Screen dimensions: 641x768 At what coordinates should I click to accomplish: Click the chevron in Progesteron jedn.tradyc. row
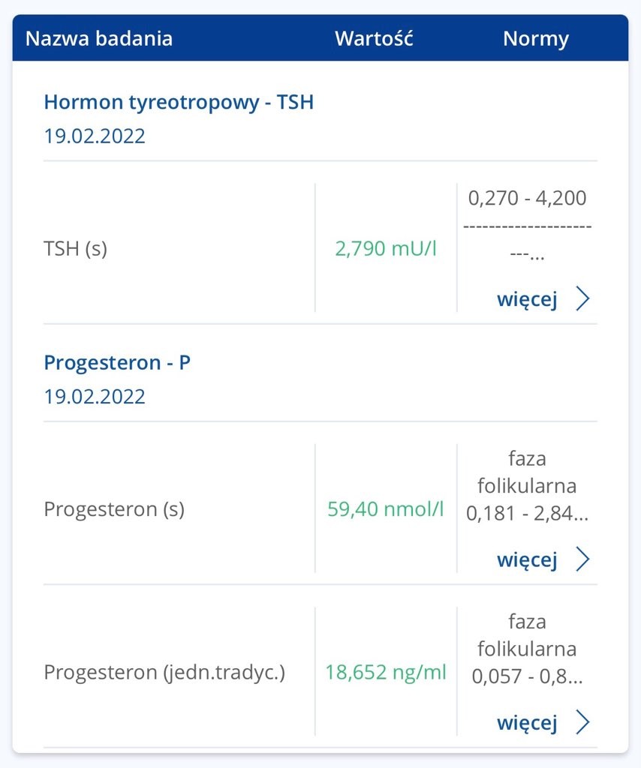583,722
